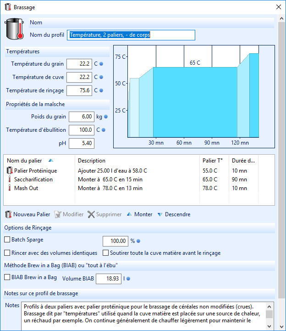Click the Descendre down arrow
Screen dimensions: 286x331
click(x=160, y=214)
